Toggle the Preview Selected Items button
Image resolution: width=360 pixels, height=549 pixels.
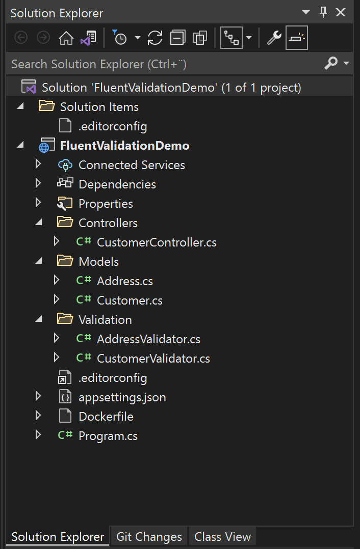296,37
